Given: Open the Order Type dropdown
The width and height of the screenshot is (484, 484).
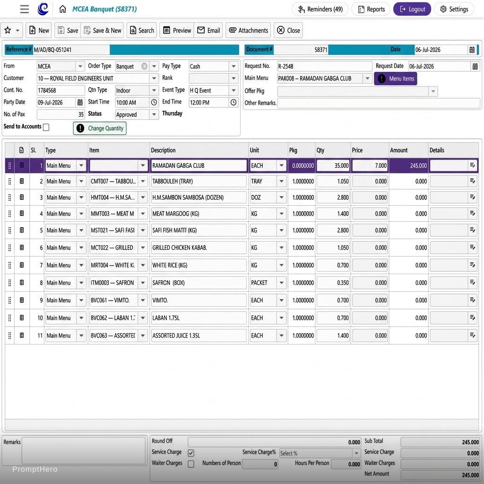Looking at the screenshot, I should coord(154,66).
